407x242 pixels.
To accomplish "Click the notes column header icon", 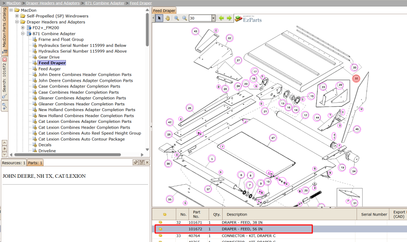I will point(164,214).
